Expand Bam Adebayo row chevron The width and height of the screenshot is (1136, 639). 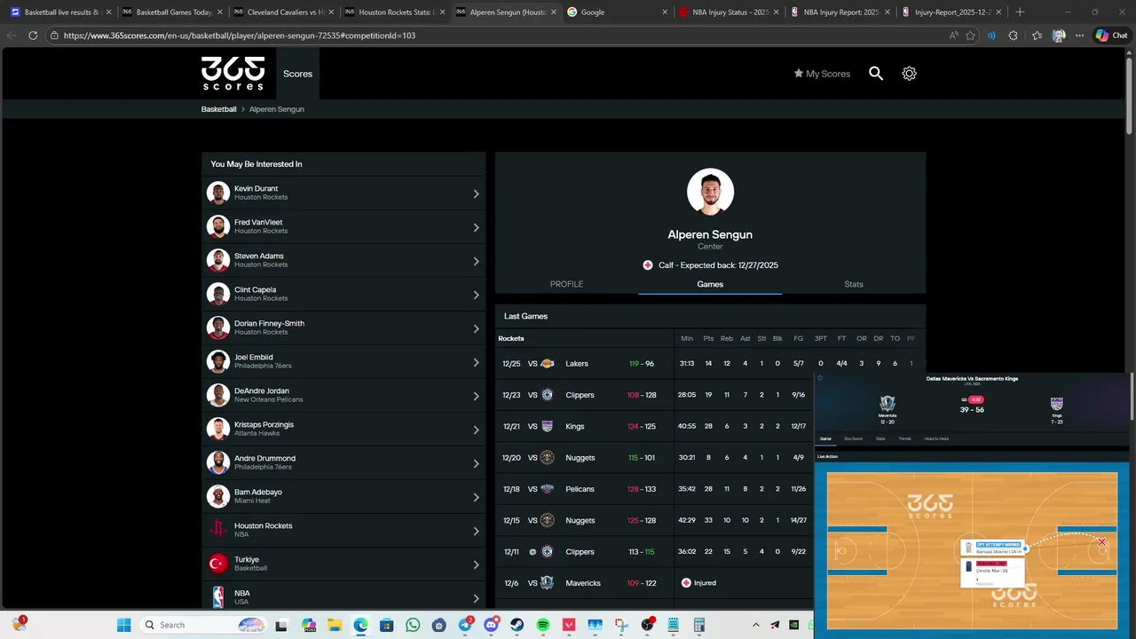pos(476,497)
